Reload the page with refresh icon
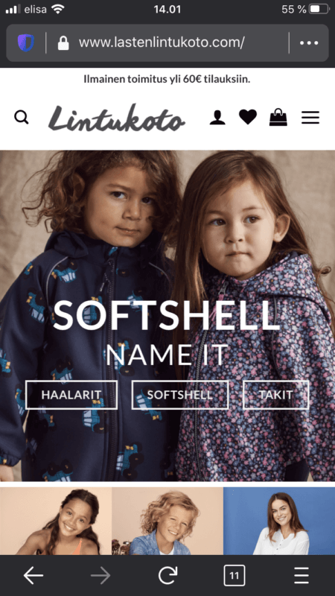This screenshot has width=335, height=596. coord(167,575)
